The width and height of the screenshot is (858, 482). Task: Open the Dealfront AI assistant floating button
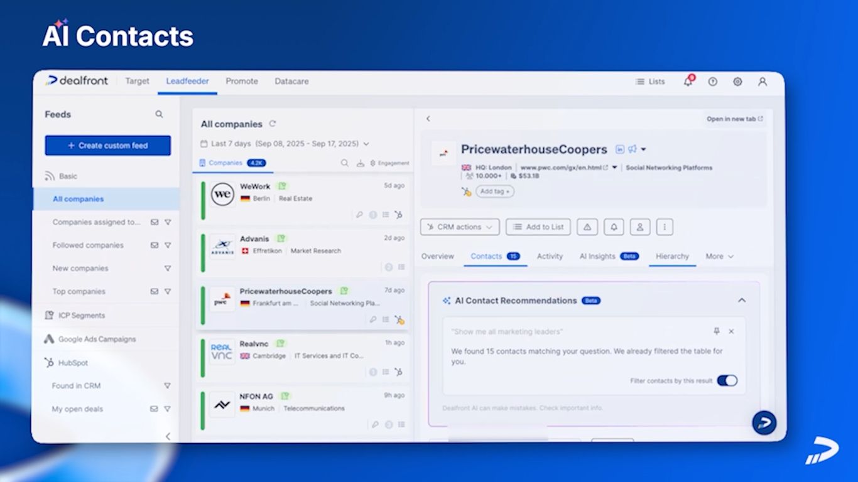(764, 423)
